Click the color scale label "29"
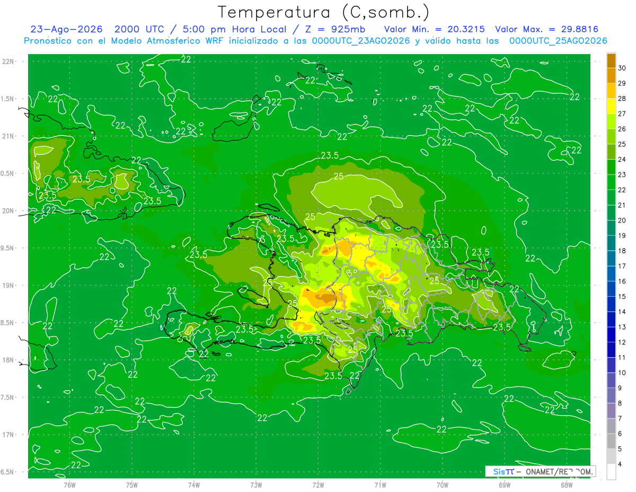The image size is (636, 492). click(x=622, y=83)
